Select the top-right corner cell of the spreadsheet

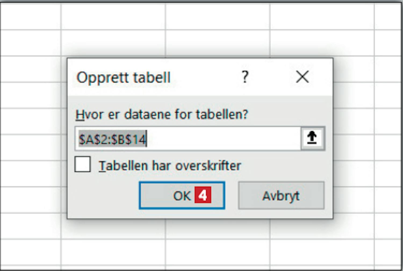(x=388, y=17)
